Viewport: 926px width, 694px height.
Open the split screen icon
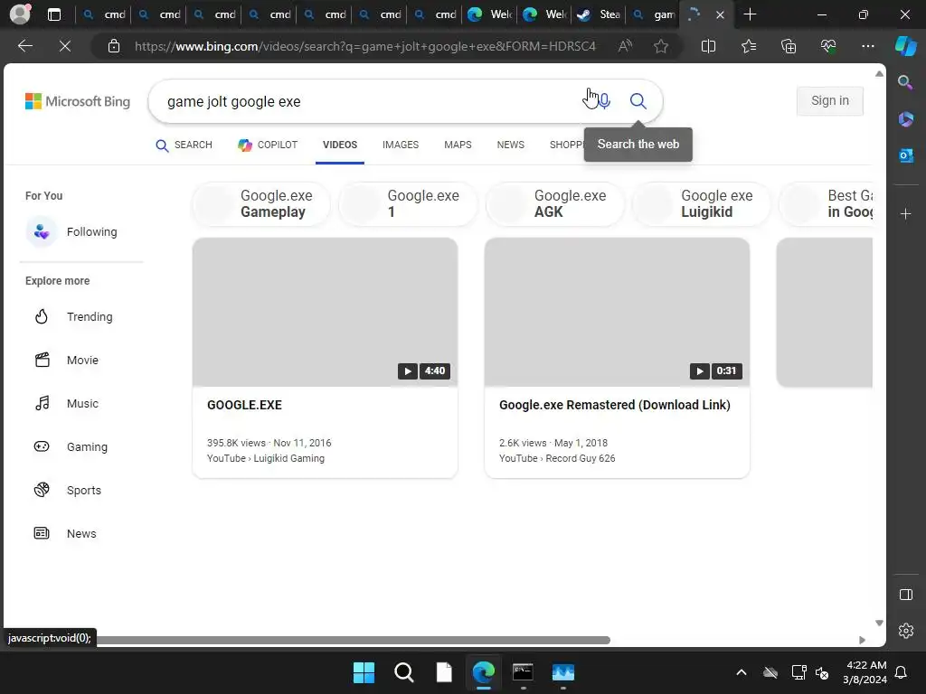708,46
